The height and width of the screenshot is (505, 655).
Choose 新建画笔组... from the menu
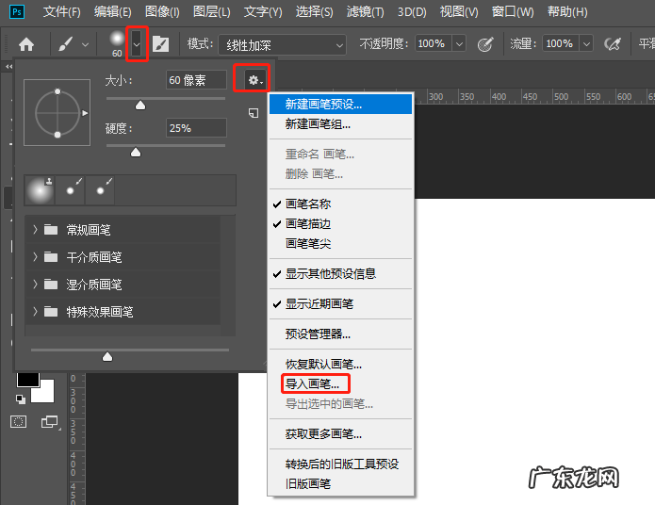pyautogui.click(x=340, y=124)
